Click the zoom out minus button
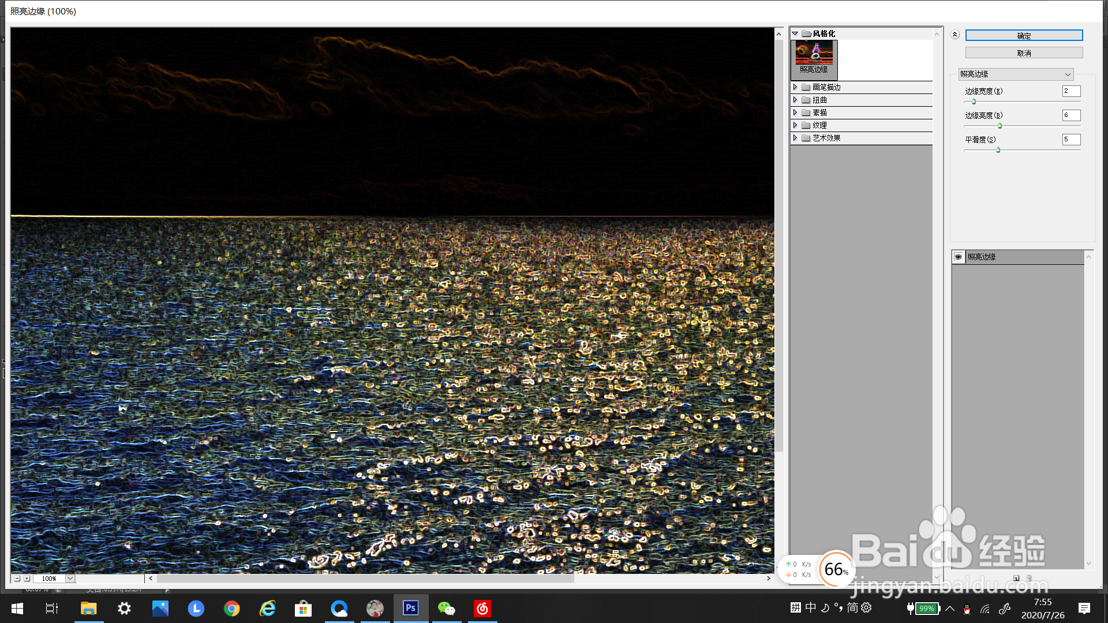1108x623 pixels. click(x=17, y=578)
